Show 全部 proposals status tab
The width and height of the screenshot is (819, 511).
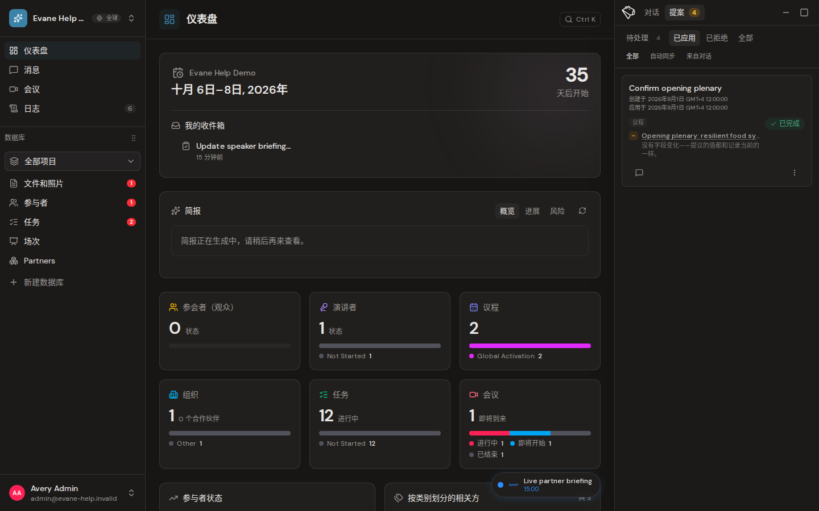746,38
